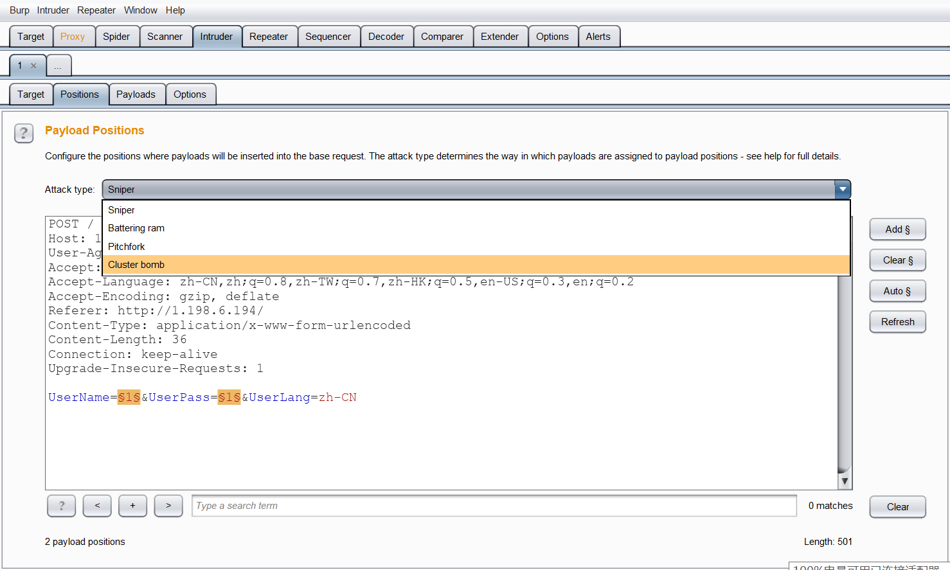This screenshot has width=950, height=570.
Task: Choose Battering ram attack type
Action: [476, 228]
